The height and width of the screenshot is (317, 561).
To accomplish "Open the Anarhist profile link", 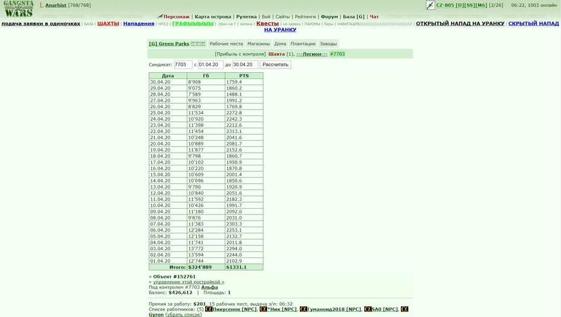I will click(x=55, y=5).
